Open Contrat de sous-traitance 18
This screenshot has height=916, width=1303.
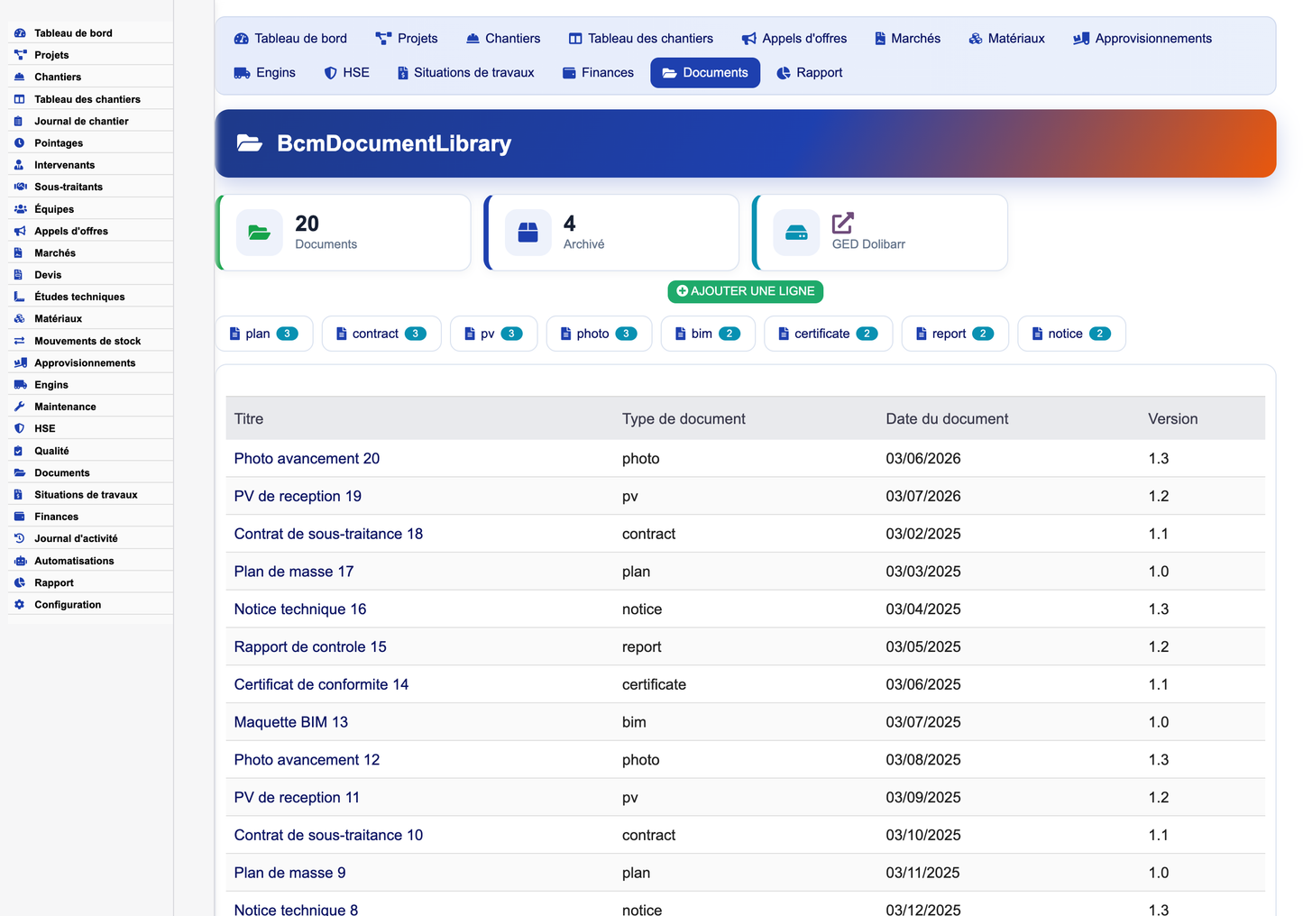point(328,535)
